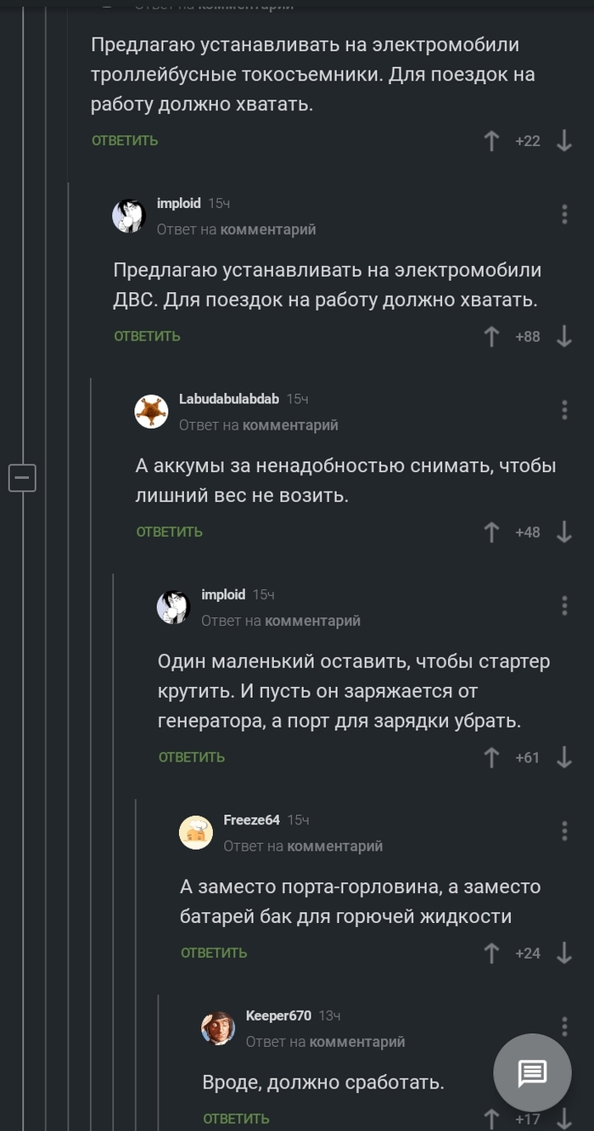Open floating comment chat button
Screen dimensions: 594x1131
532,1074
